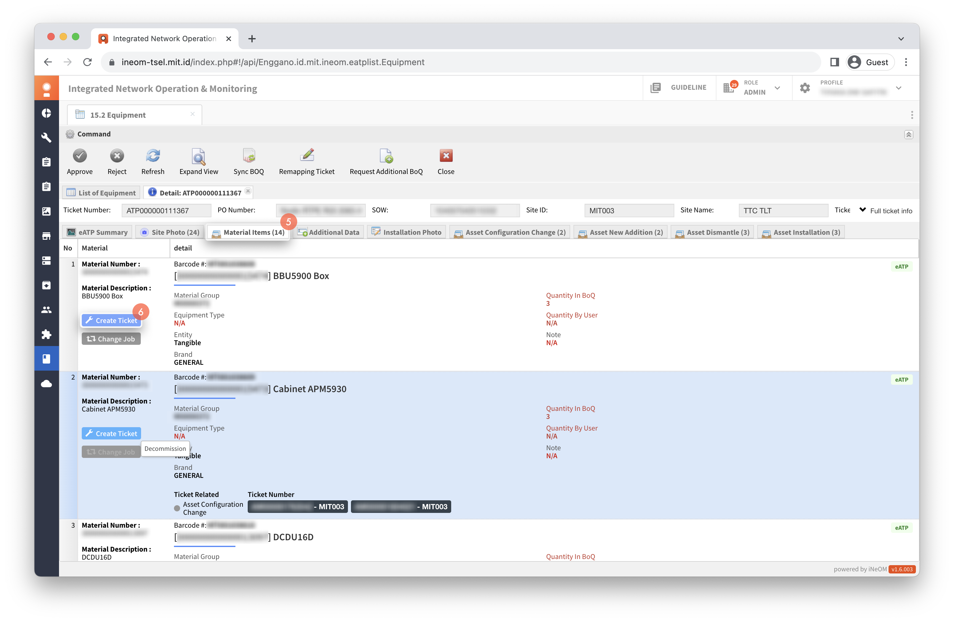Open the iNeOM home logo in sidebar

[x=46, y=89]
